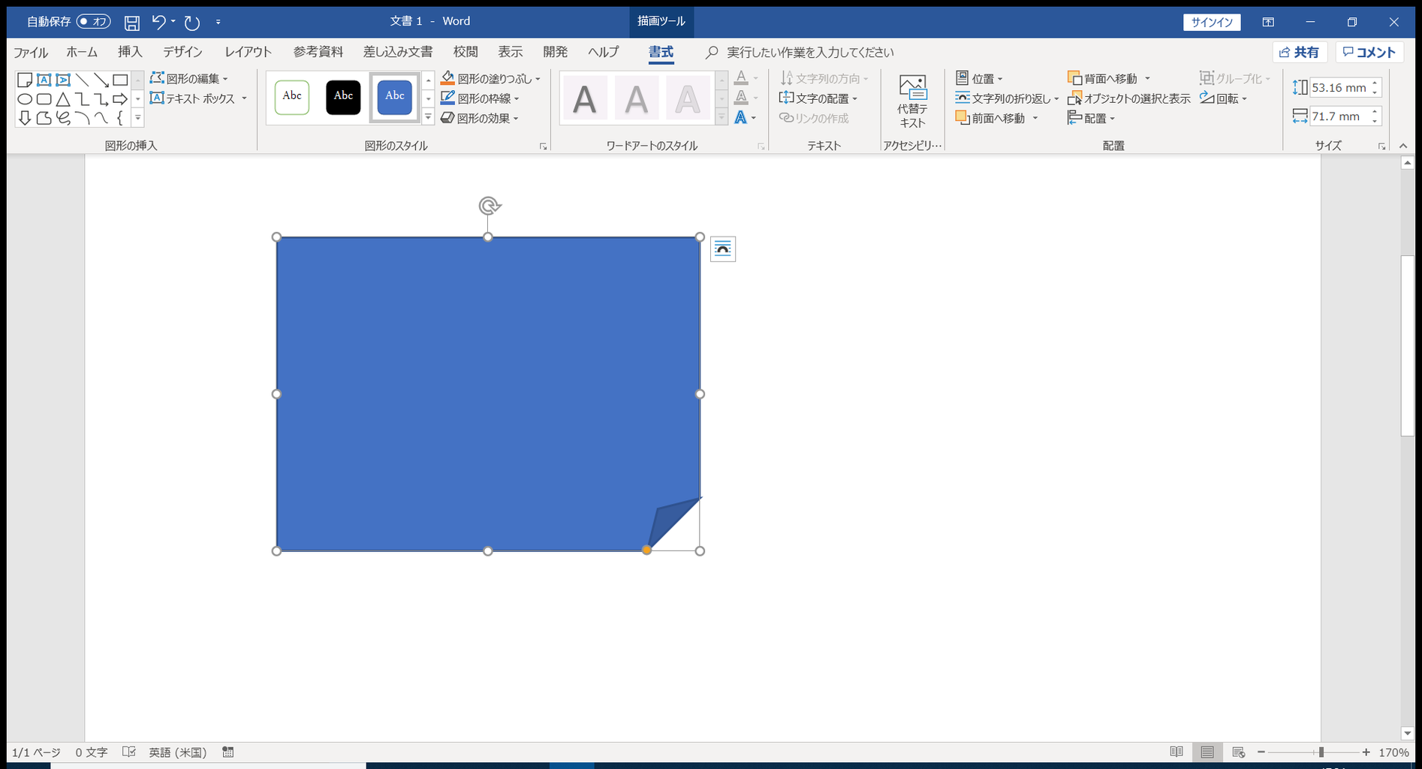Open 配置 align button
Viewport: 1422px width, 769px height.
(x=1092, y=118)
